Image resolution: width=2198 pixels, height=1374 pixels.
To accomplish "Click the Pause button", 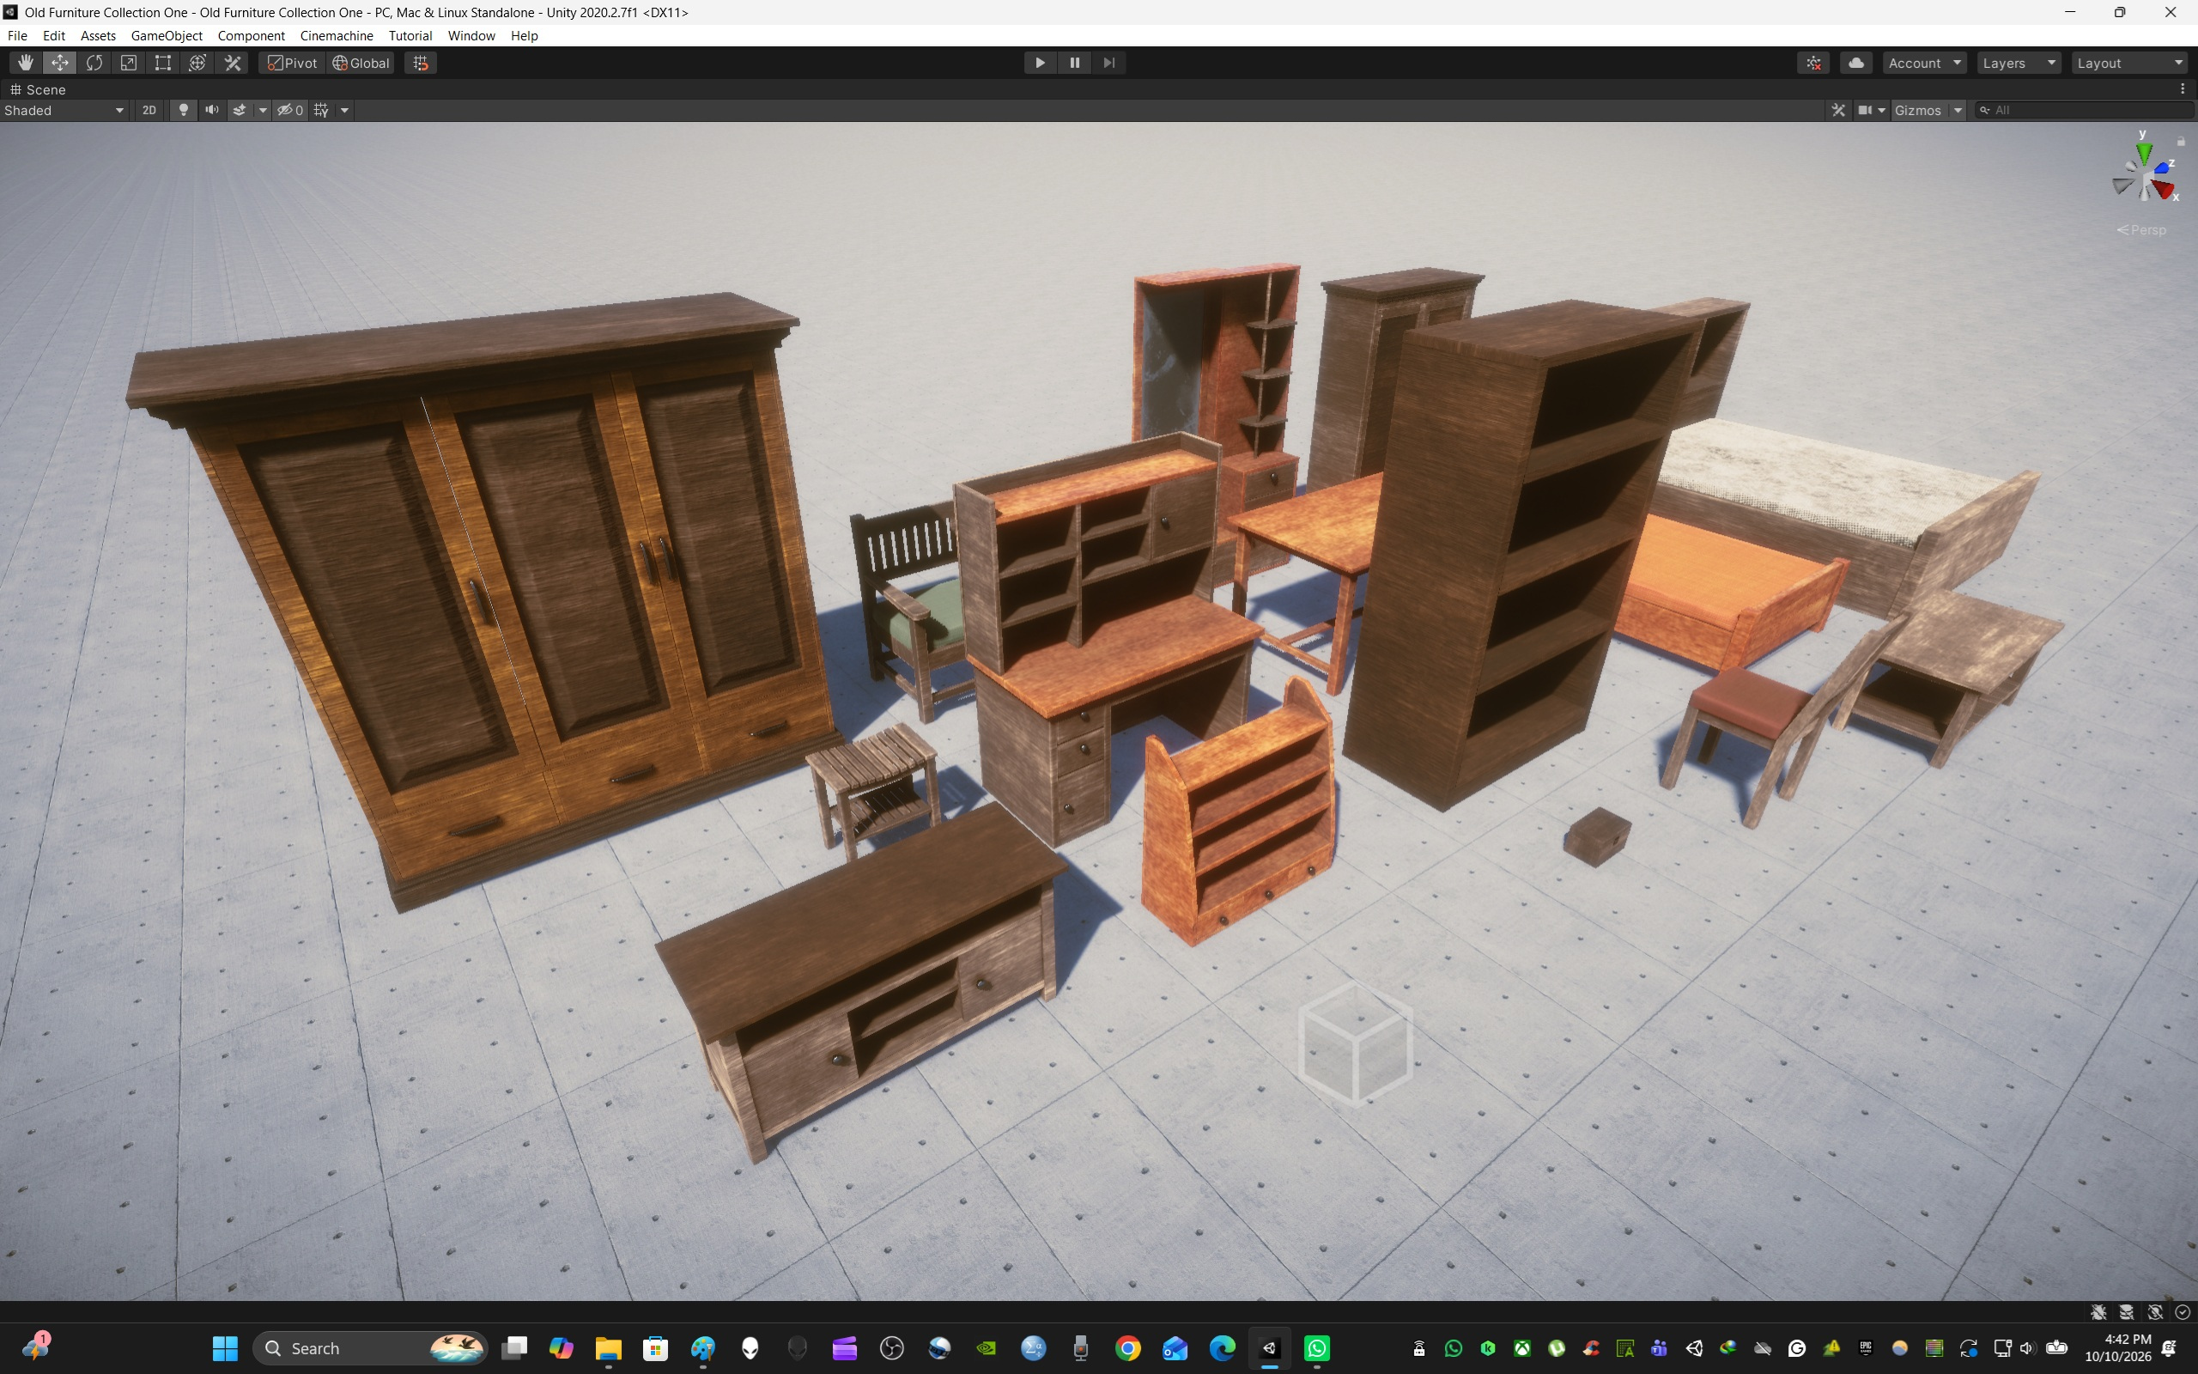I will coord(1074,63).
